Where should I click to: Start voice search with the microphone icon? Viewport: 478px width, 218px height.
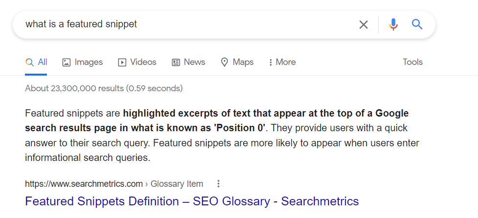tap(393, 24)
